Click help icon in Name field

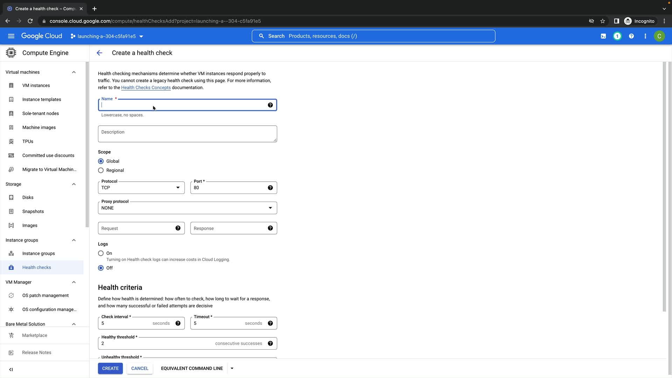point(270,105)
